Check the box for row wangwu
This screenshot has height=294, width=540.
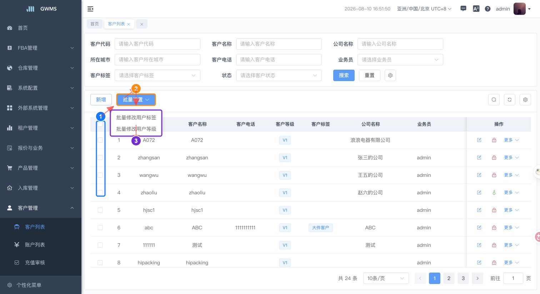[100, 175]
